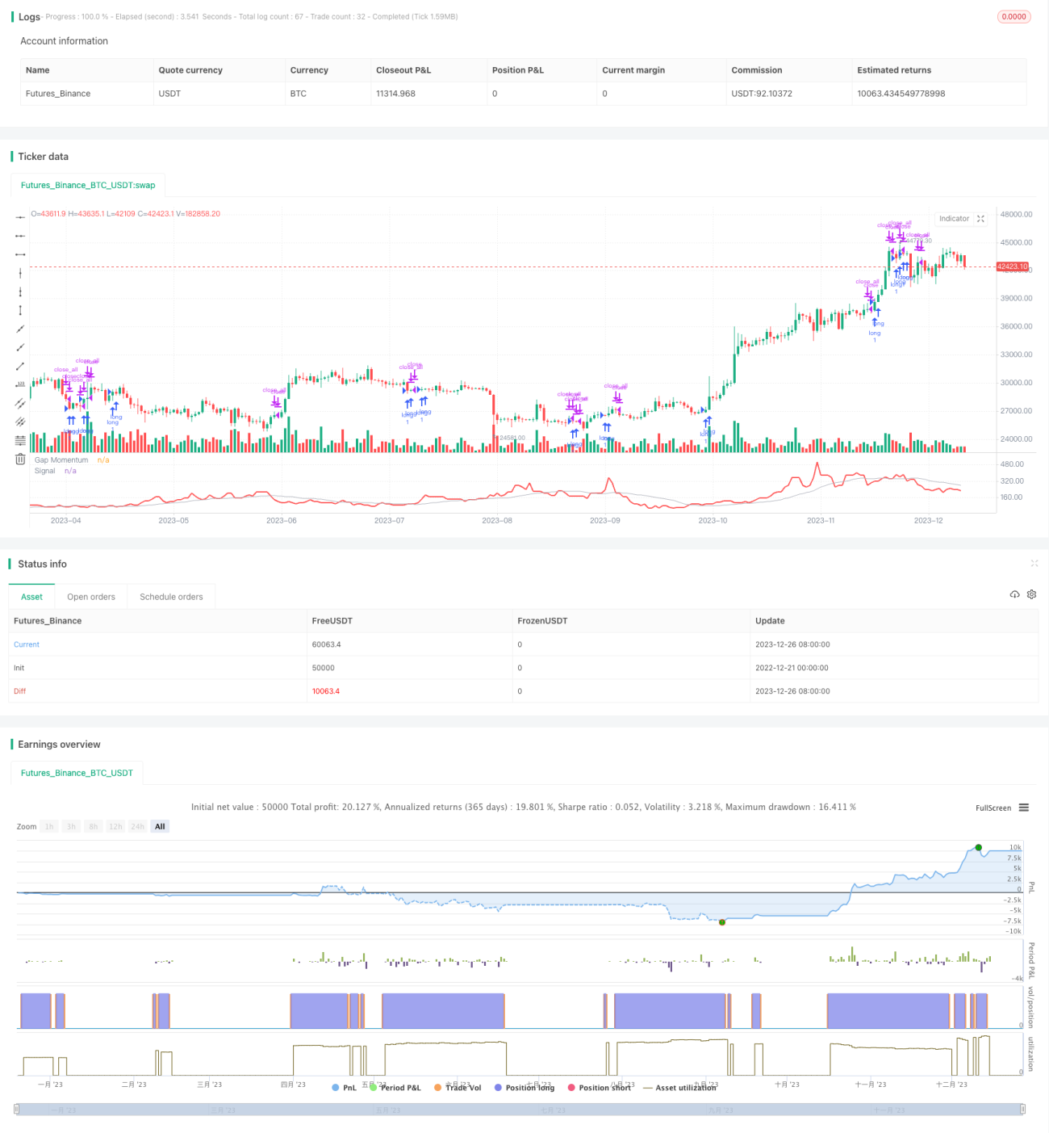Open the FullScreen hamburger menu
The width and height of the screenshot is (1049, 1133).
coord(1024,808)
